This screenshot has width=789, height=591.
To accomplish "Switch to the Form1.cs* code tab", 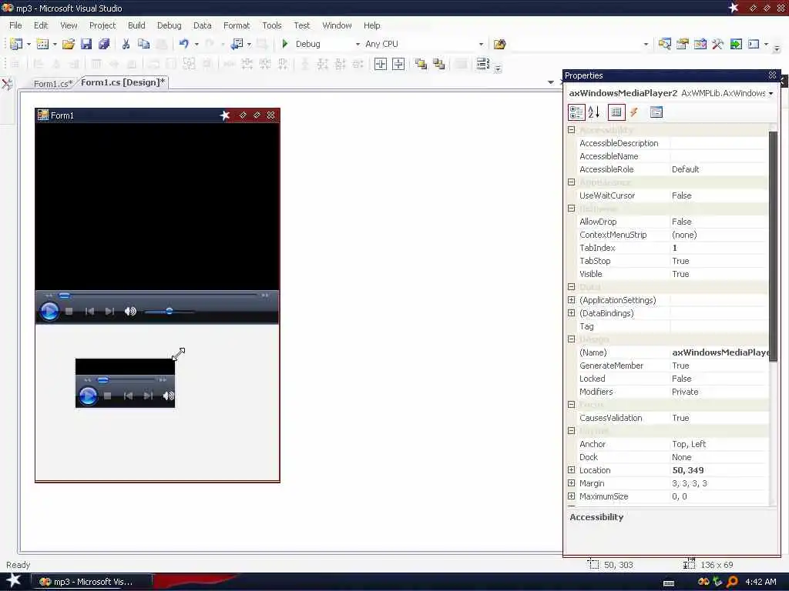I will pyautogui.click(x=53, y=83).
